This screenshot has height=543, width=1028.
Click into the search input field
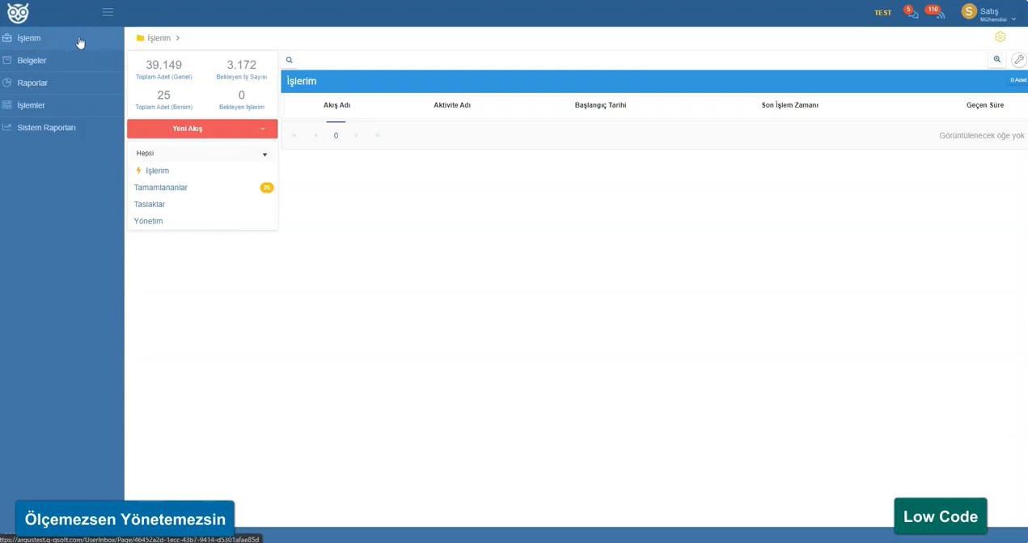(x=641, y=60)
